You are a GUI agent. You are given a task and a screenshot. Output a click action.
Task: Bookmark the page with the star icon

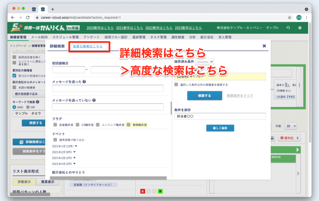tap(289, 18)
